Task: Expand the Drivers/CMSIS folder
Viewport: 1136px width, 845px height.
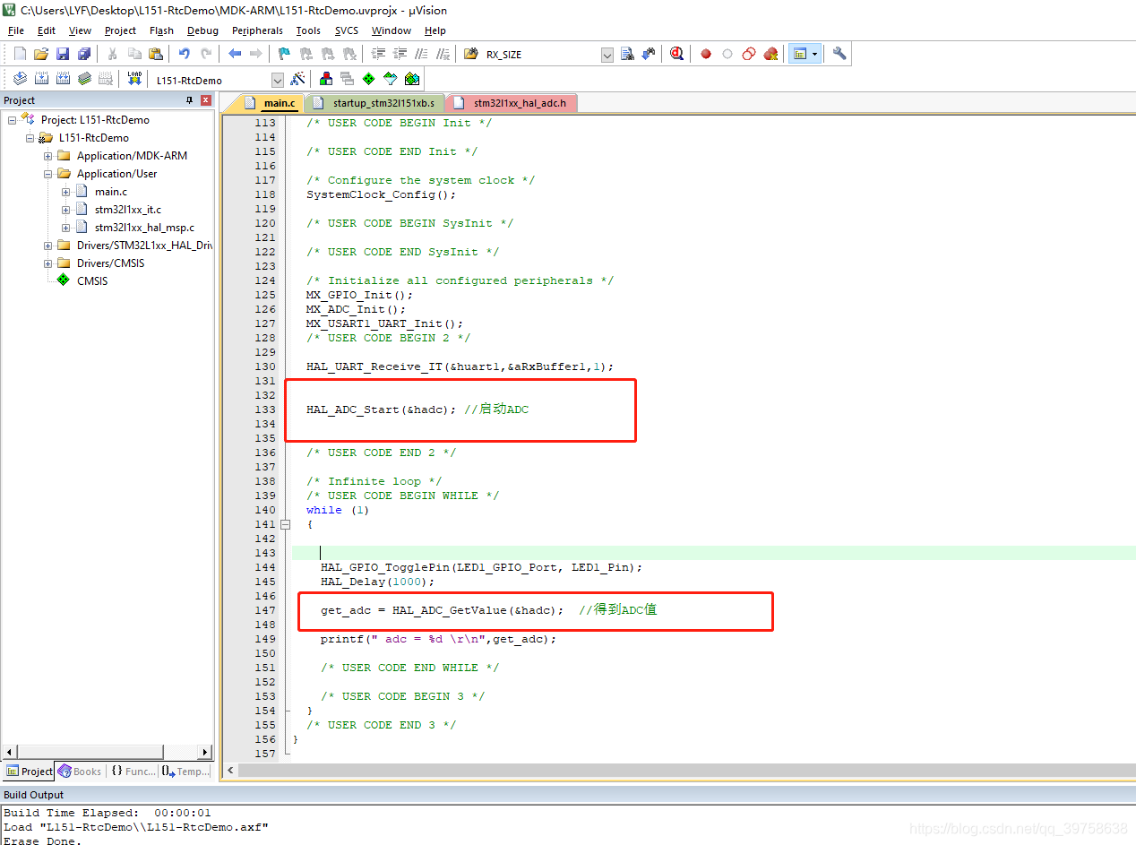Action: (x=47, y=263)
